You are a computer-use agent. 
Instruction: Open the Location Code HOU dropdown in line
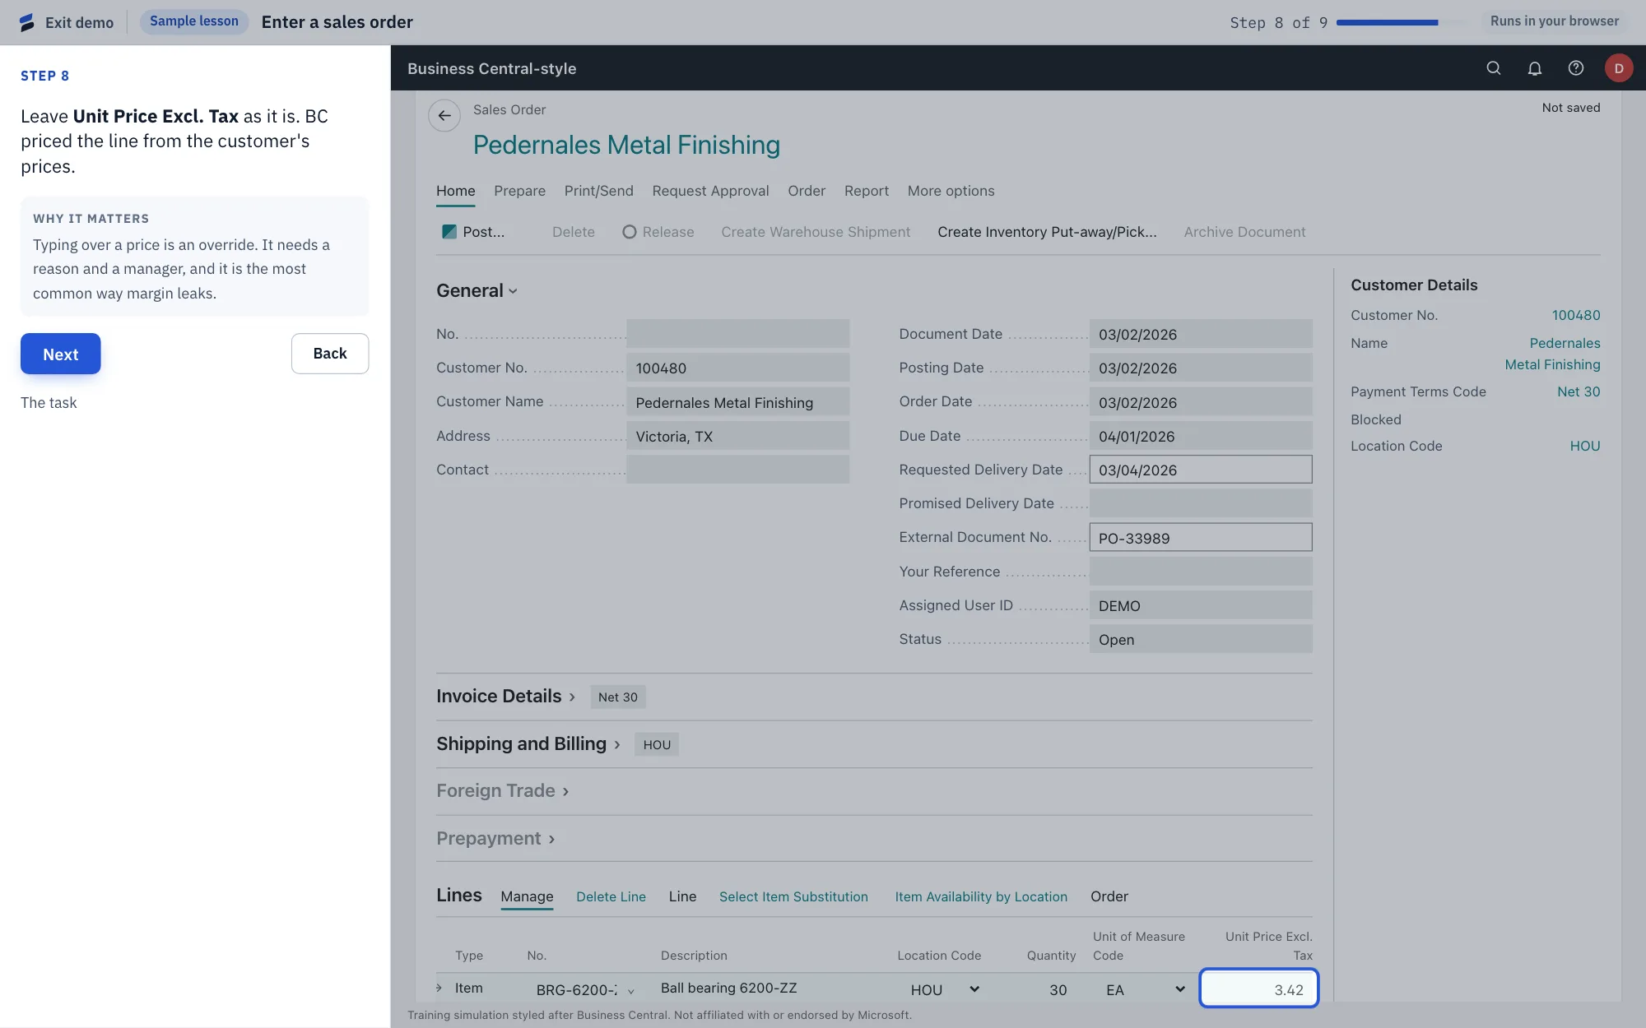coord(975,989)
